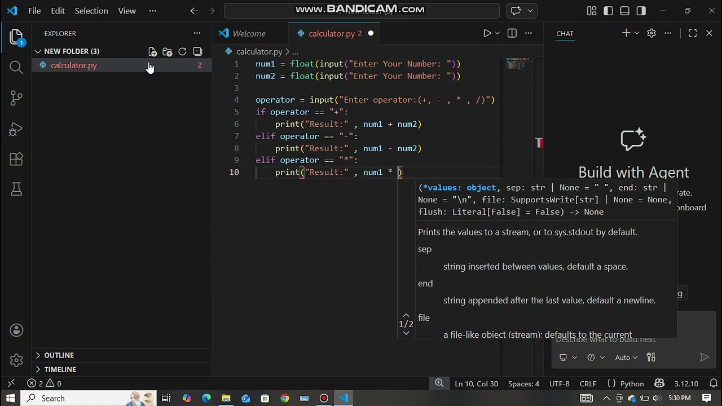Screen dimensions: 722x406
Task: Open the Selection menu
Action: (x=91, y=11)
